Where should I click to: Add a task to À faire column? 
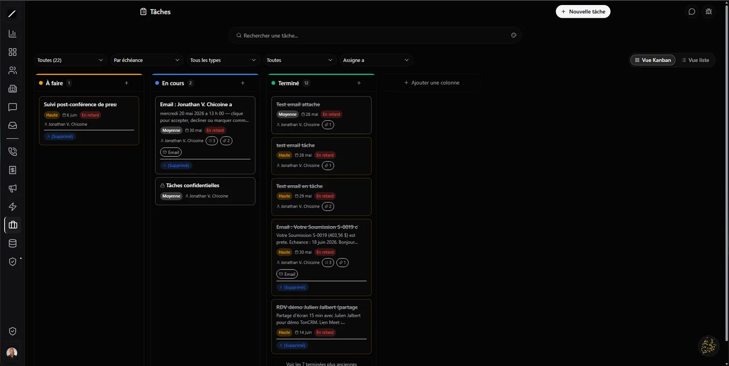(127, 83)
